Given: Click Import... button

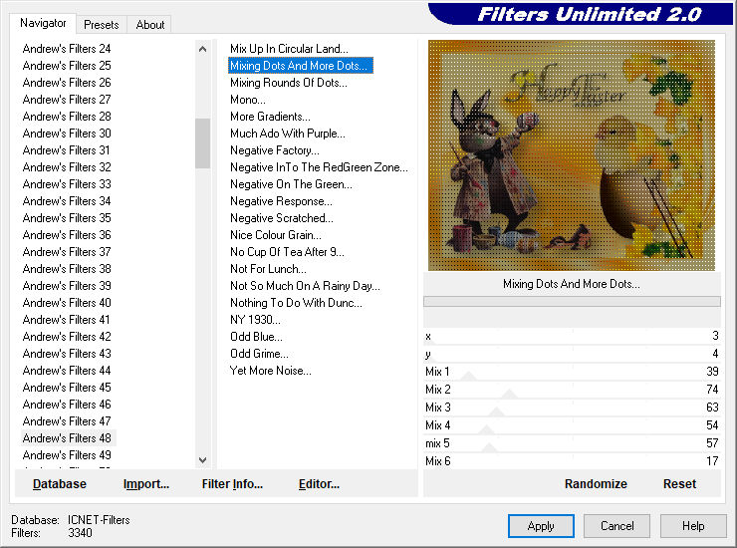Looking at the screenshot, I should (146, 483).
